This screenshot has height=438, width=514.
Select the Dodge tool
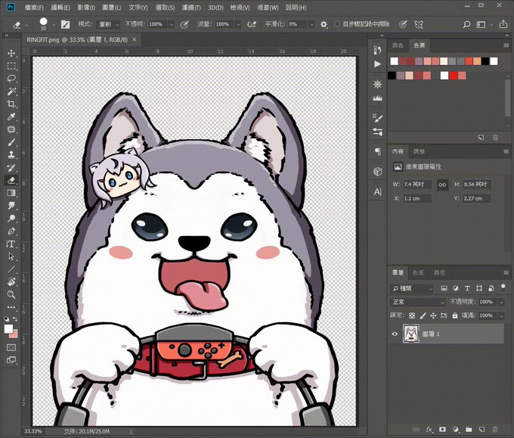[11, 218]
